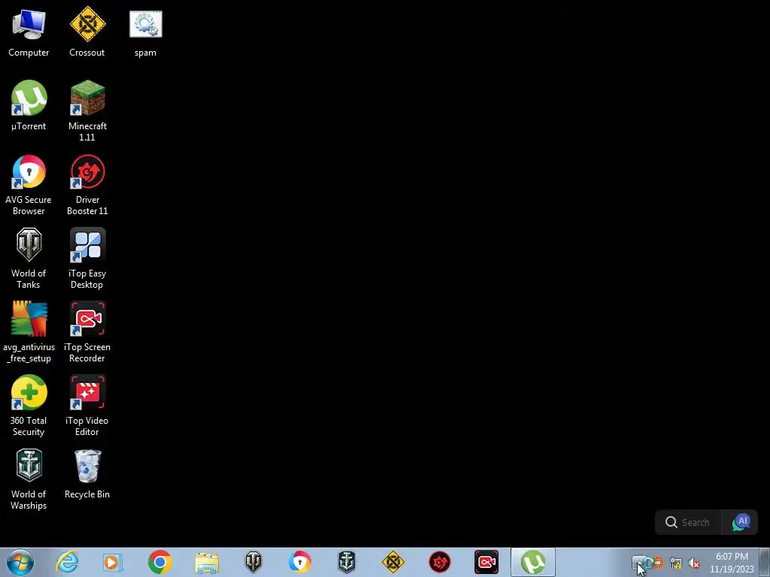Open Driver Booster taskbar button
The image size is (770, 577).
click(439, 562)
